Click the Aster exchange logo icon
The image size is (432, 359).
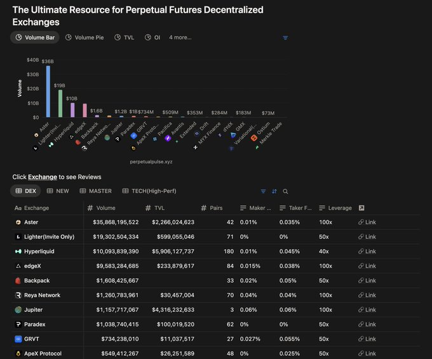[x=18, y=222]
